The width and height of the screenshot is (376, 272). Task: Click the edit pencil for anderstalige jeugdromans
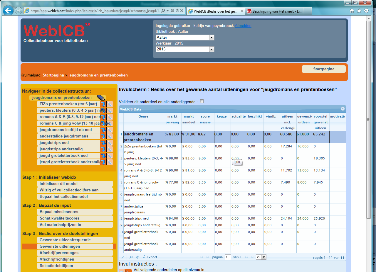[110, 136]
